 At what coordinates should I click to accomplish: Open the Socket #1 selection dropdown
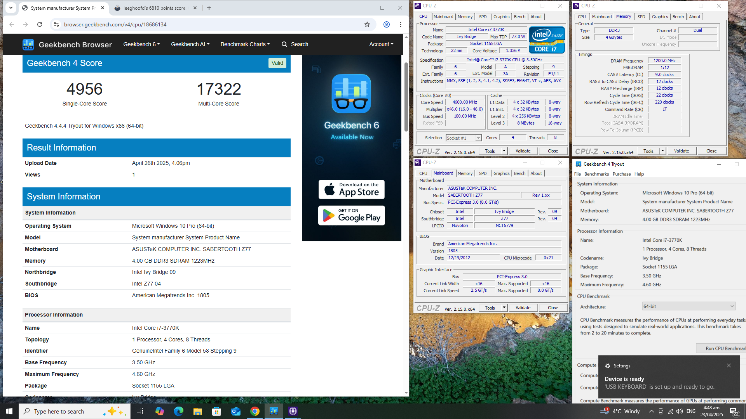click(464, 138)
